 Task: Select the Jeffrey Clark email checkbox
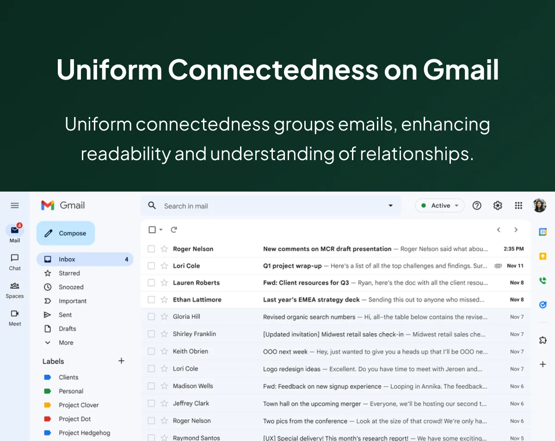pos(151,404)
